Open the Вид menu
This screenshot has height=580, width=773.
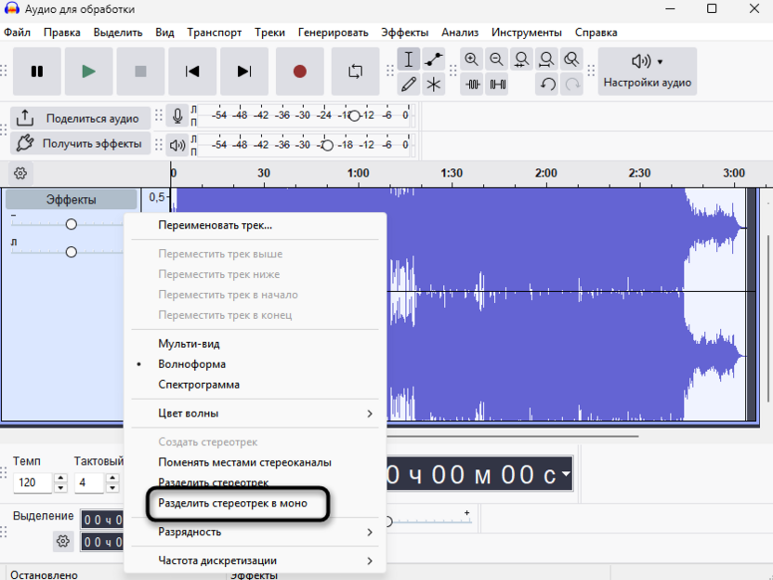click(x=164, y=33)
